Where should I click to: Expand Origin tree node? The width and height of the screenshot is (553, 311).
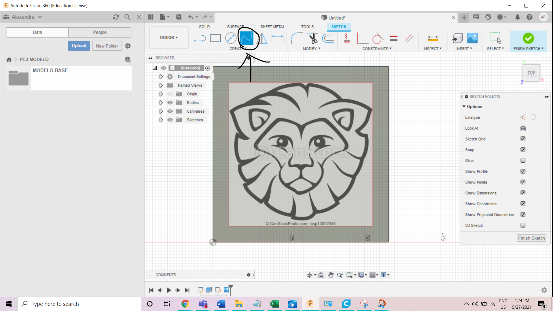tap(161, 94)
